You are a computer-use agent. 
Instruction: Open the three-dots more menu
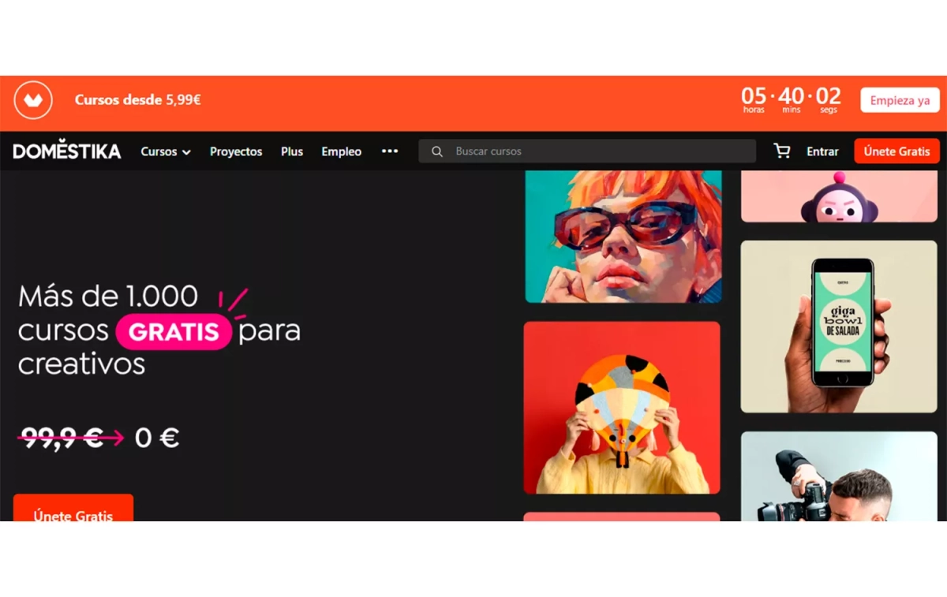pyautogui.click(x=390, y=151)
